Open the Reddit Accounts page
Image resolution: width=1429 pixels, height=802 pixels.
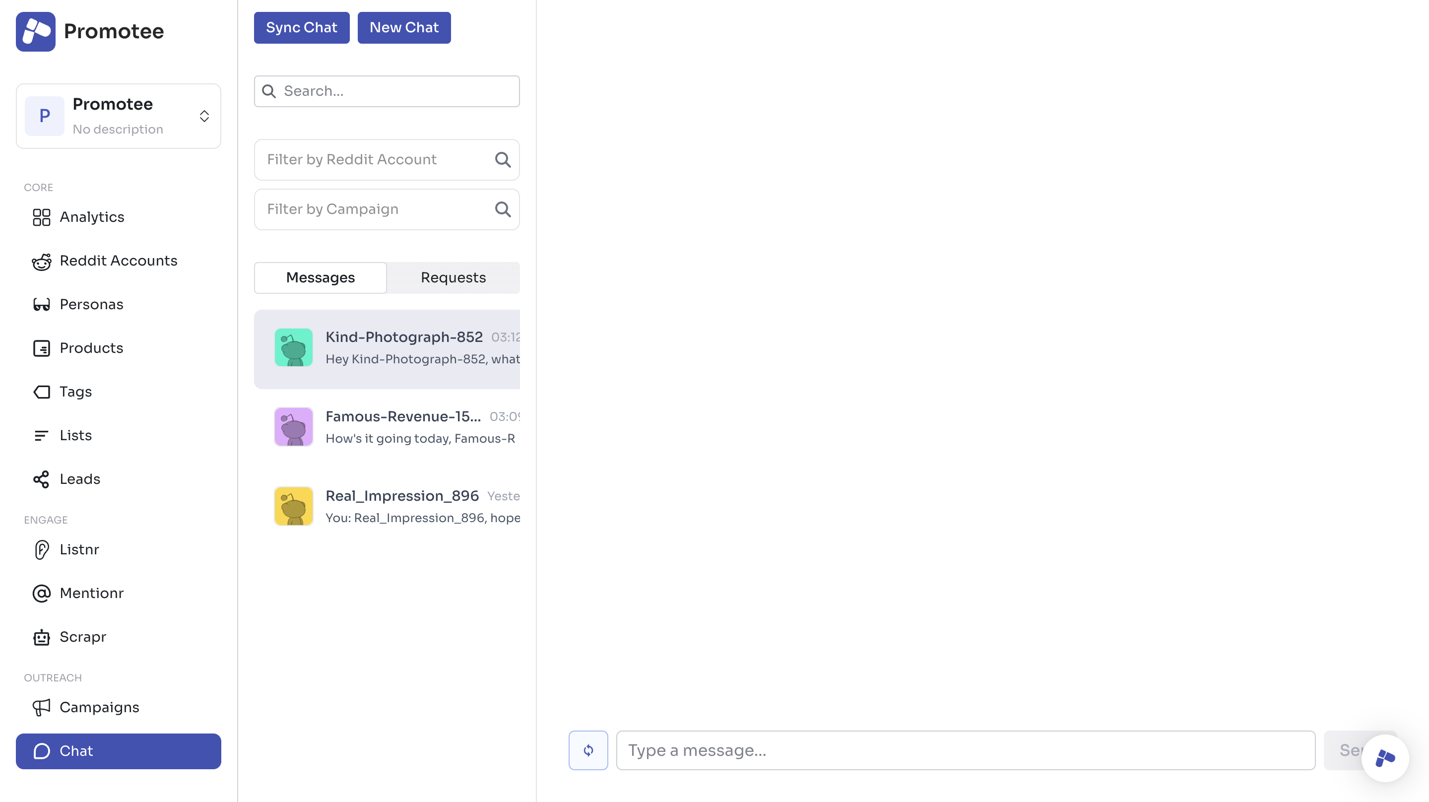118,261
